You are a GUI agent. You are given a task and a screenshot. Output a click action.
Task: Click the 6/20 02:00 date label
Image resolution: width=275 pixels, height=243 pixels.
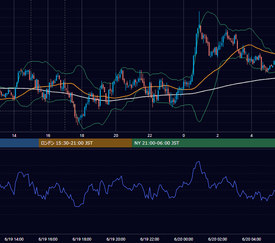click(218, 239)
